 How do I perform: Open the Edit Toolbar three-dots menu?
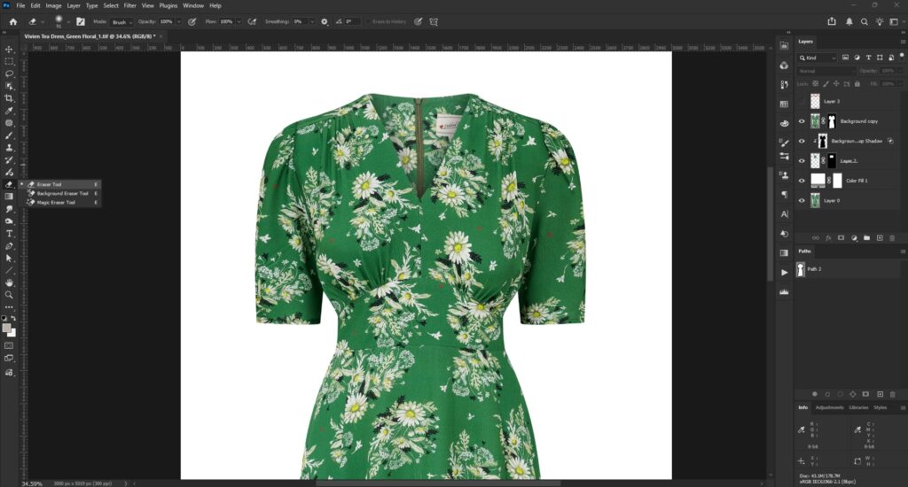(x=9, y=307)
